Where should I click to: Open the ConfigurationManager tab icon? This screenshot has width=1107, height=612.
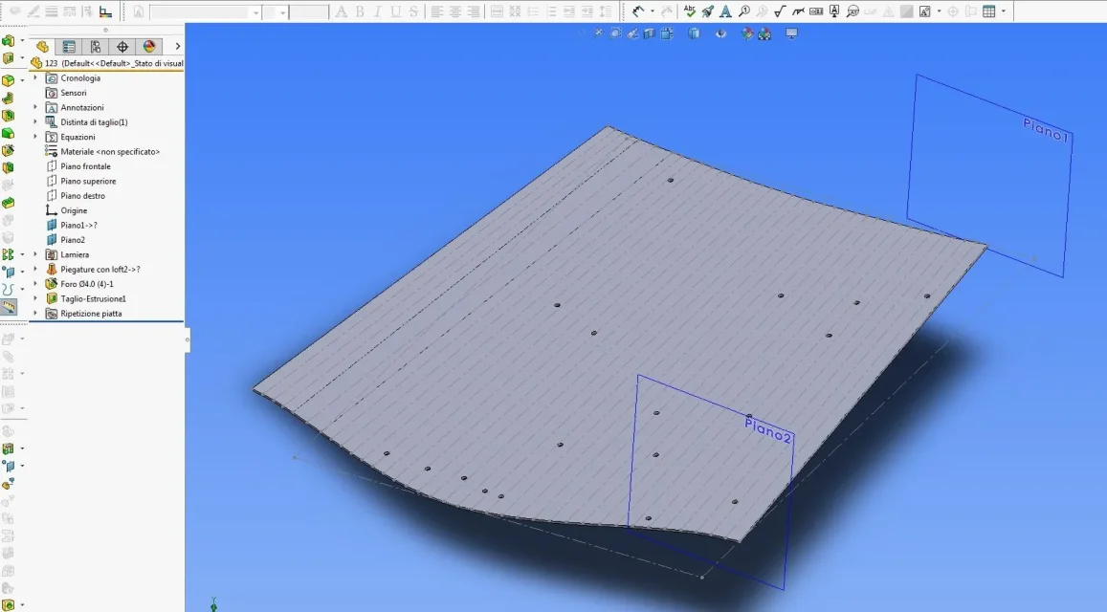96,47
